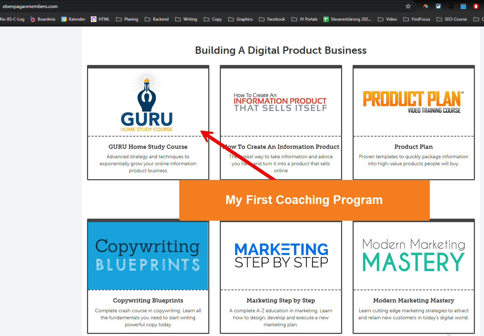Click the red AdBlock hand extension icon
This screenshot has width=484, height=336.
[x=476, y=6]
